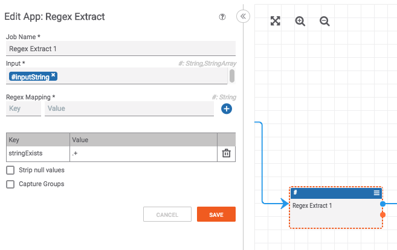The image size is (397, 250).
Task: Zoom out on the workflow canvas
Action: tap(324, 21)
